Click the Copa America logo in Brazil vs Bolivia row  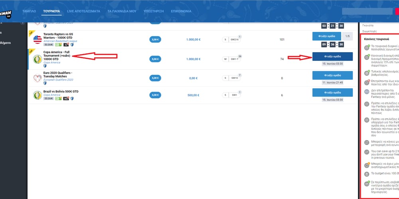pos(38,95)
